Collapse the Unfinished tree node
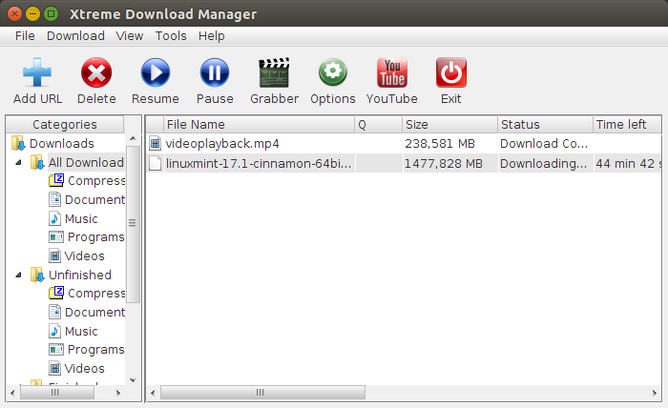This screenshot has height=408, width=668. click(x=18, y=275)
